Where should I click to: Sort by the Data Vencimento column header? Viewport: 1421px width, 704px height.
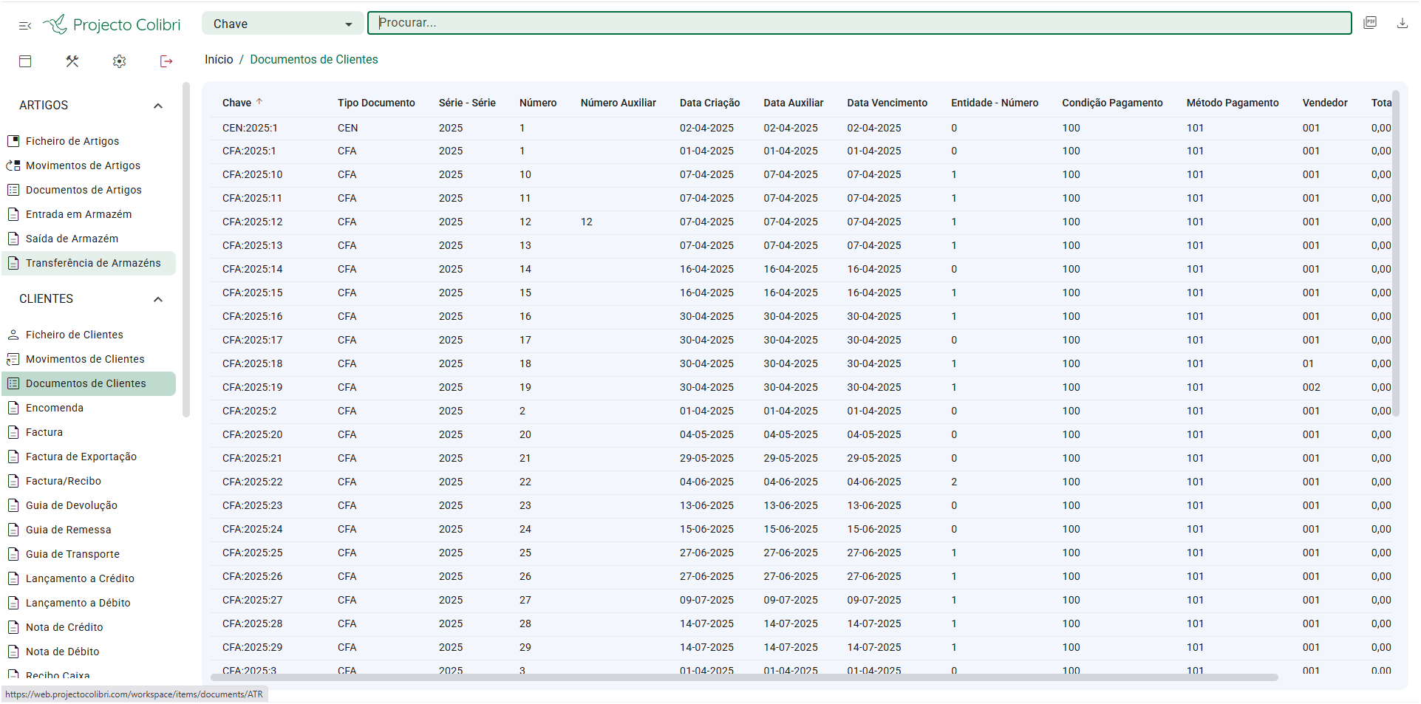(887, 103)
